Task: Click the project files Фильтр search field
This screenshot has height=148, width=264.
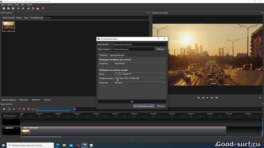Action: pos(96,18)
